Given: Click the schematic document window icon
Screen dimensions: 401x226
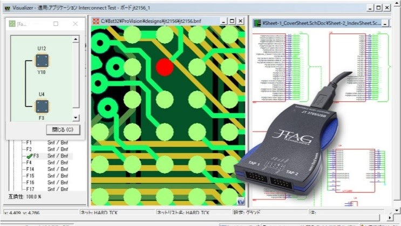Looking at the screenshot, I should [x=258, y=23].
